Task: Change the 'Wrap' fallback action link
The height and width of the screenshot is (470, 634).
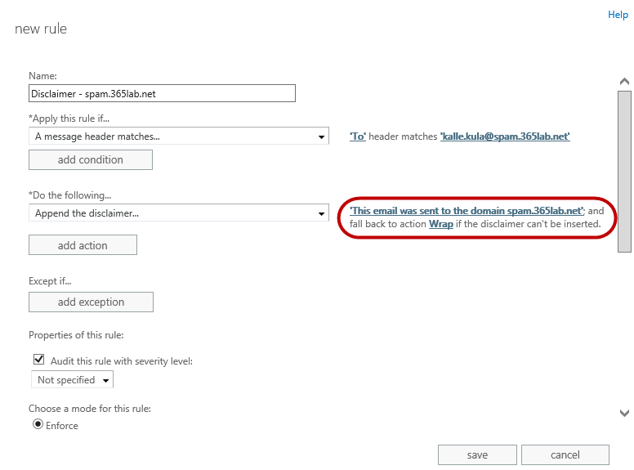Action: coord(441,223)
